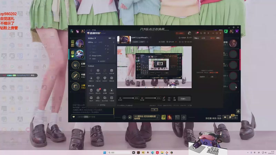
Task: Open download tool in 基础工具 first row
Action: 111,91
